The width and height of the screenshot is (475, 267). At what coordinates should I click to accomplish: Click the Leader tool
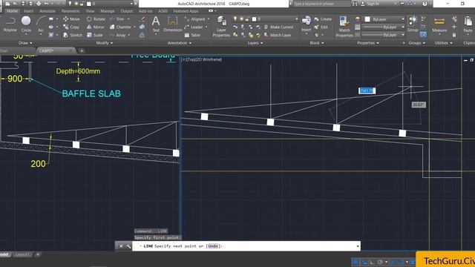tap(193, 27)
